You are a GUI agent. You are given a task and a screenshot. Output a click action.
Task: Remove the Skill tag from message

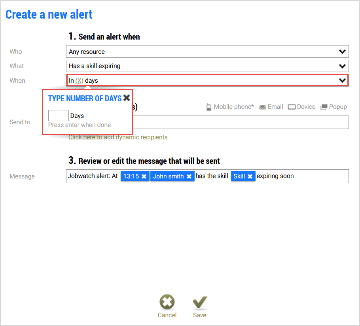point(250,176)
